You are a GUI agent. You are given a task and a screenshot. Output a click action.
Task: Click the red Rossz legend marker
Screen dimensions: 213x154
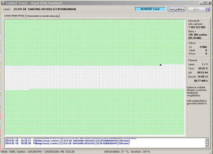click(x=188, y=54)
